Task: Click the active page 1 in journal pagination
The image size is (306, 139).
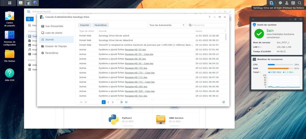Action: 104,102
